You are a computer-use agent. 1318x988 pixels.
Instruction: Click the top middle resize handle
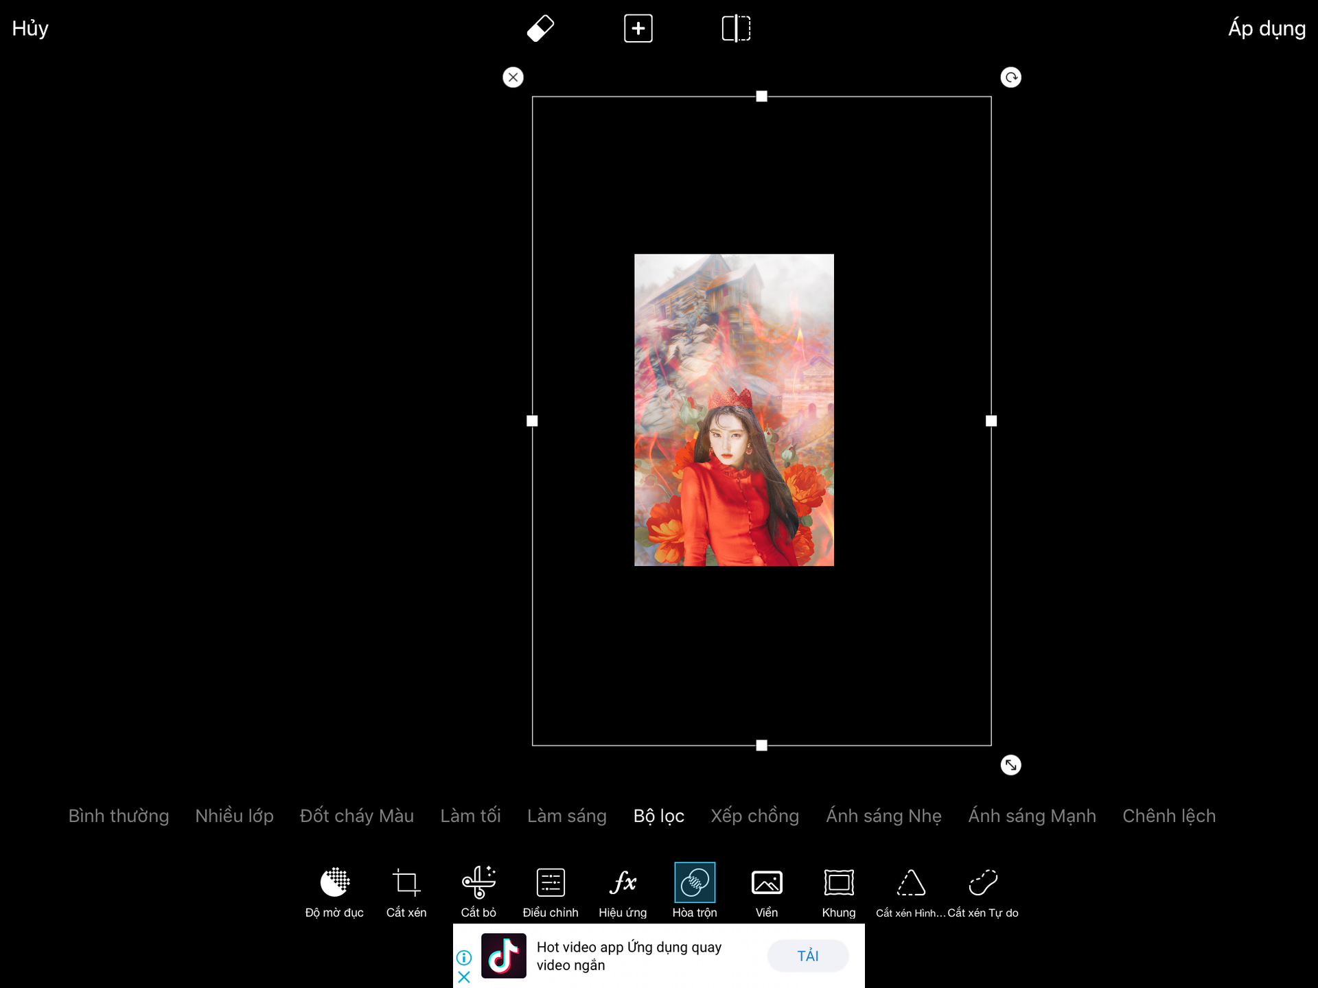tap(761, 96)
